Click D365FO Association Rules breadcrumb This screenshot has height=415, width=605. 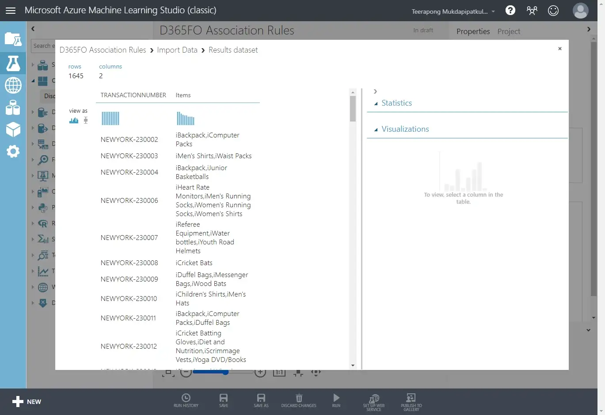(103, 50)
